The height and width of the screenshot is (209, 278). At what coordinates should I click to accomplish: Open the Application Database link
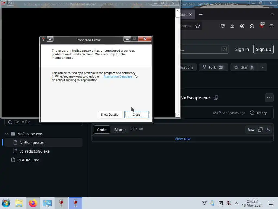tap(118, 76)
